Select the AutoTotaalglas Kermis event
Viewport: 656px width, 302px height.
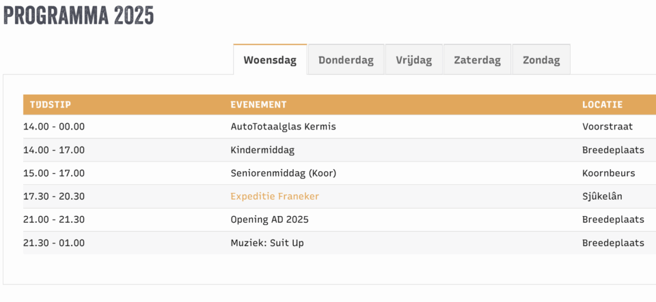[x=283, y=127]
